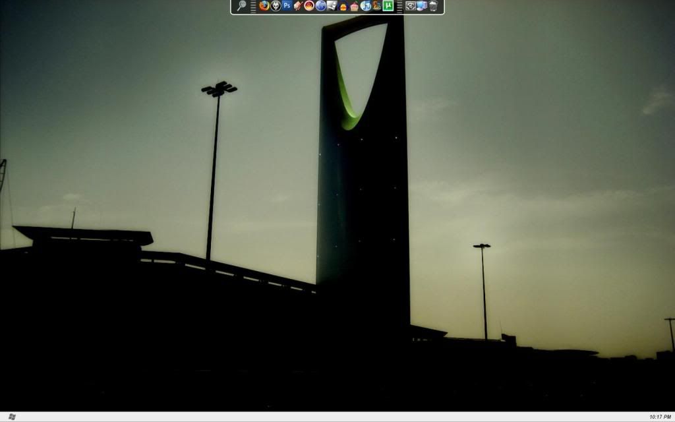
Task: Click the right separator grip on the dock
Action: pyautogui.click(x=399, y=7)
